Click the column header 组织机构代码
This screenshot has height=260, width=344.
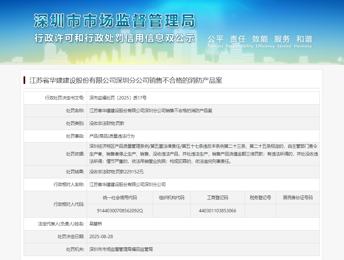tap(172, 198)
